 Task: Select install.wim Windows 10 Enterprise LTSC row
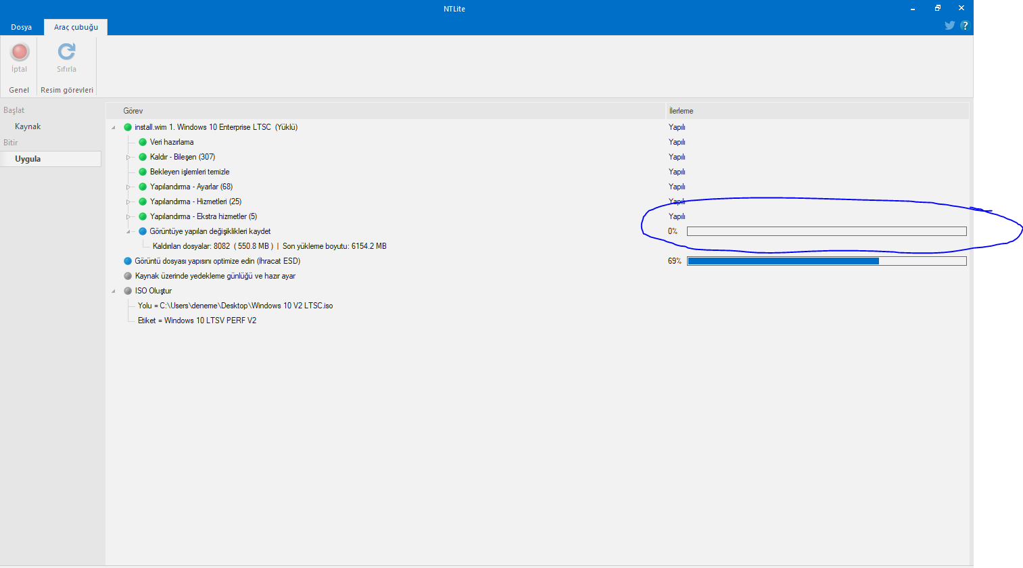[x=216, y=127]
